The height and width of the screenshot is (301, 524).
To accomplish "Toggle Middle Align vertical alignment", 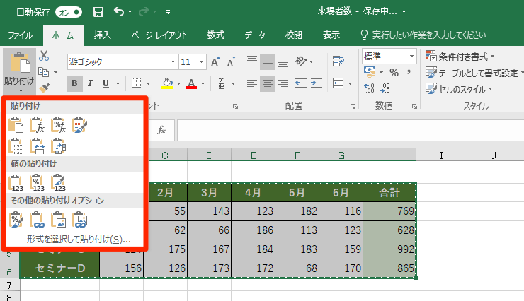I will pyautogui.click(x=268, y=61).
